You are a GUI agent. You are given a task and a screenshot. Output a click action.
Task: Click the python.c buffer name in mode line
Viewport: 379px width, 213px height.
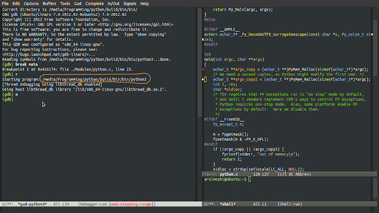229,174
